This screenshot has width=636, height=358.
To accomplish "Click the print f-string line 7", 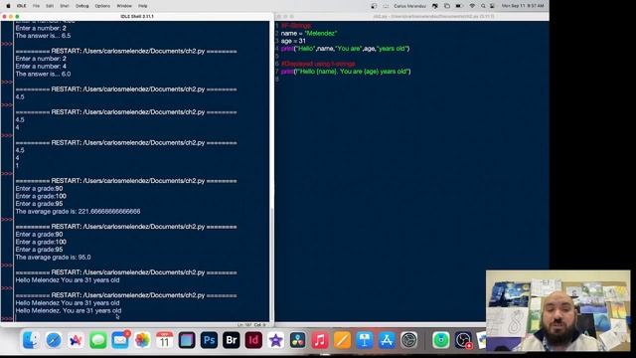I will click(346, 72).
